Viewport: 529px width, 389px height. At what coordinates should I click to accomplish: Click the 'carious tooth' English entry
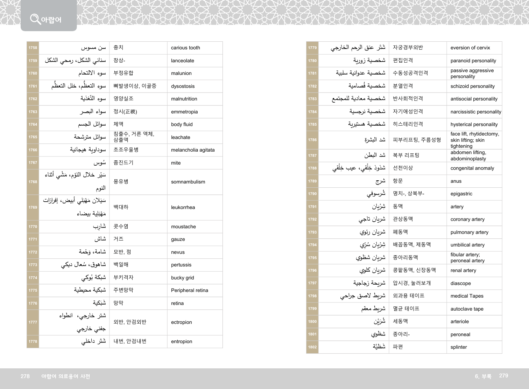pyautogui.click(x=185, y=48)
